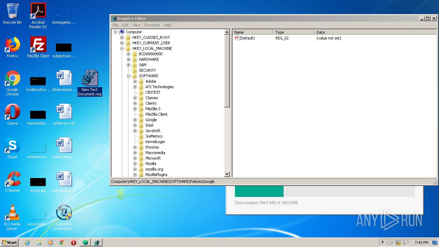Viewport: 439px width, 247px height.
Task: Click Internet Explorer taskbar icon
Action: point(27,243)
